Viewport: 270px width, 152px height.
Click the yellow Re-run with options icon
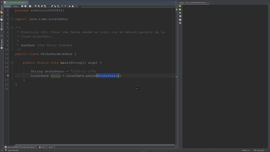[x=180, y=9]
